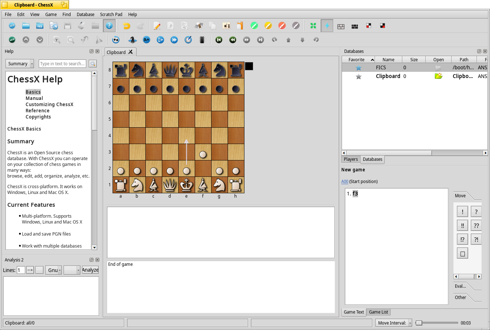
Task: Click the yellow undo arrow icon
Action: [126, 26]
